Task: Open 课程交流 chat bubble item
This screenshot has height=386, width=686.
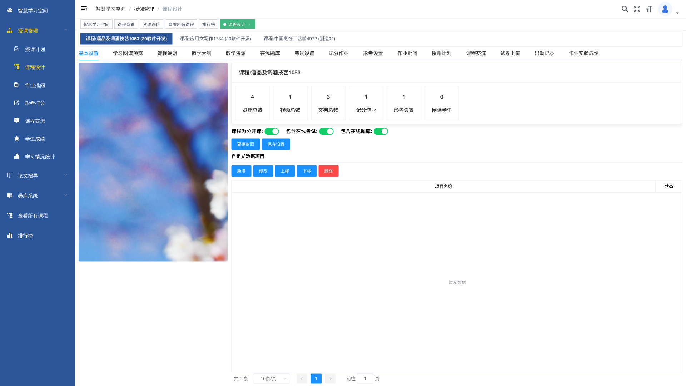Action: (35, 121)
